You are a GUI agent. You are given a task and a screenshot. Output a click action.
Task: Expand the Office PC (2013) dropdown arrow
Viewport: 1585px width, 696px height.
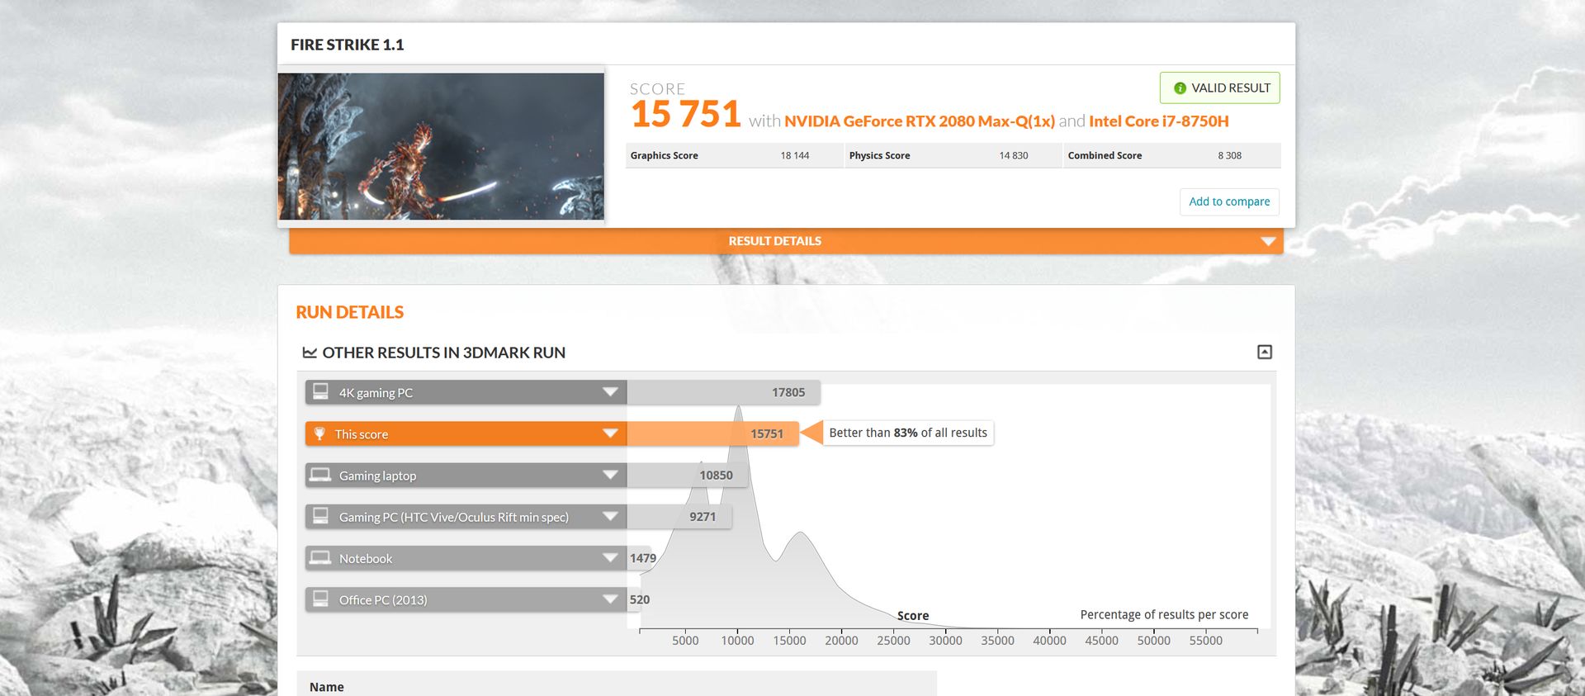point(610,599)
